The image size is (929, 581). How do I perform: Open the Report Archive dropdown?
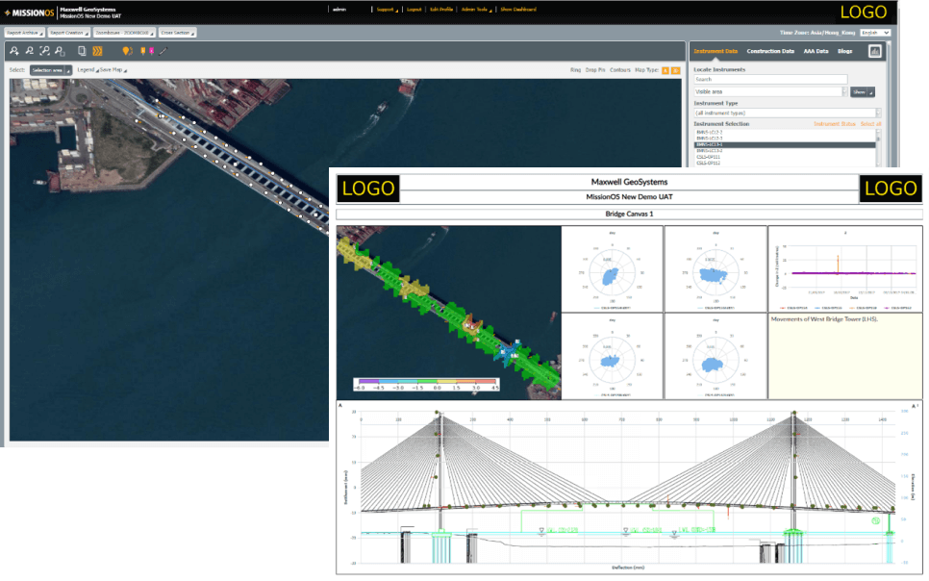coord(24,33)
